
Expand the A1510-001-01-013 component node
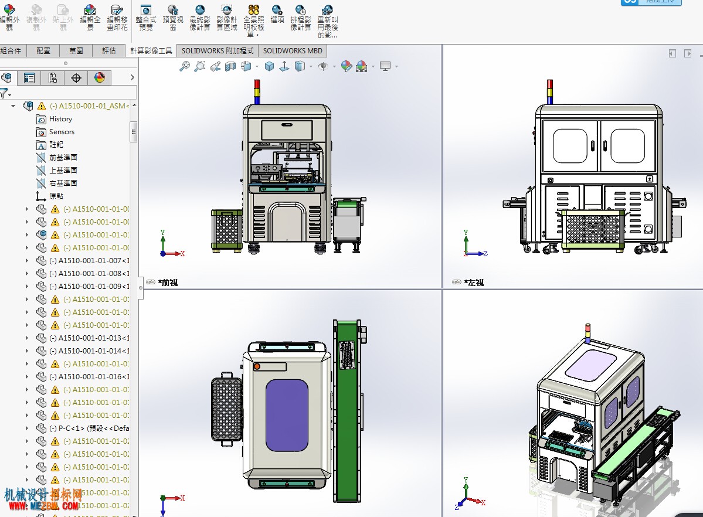(27, 338)
